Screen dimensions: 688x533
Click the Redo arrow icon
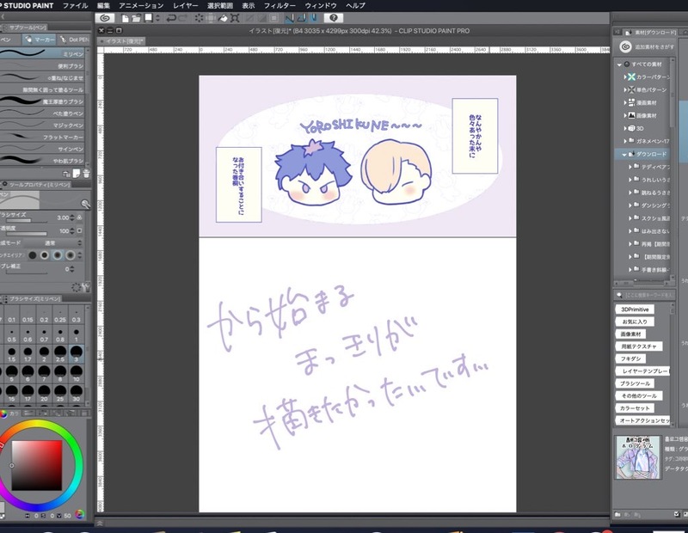coord(182,18)
